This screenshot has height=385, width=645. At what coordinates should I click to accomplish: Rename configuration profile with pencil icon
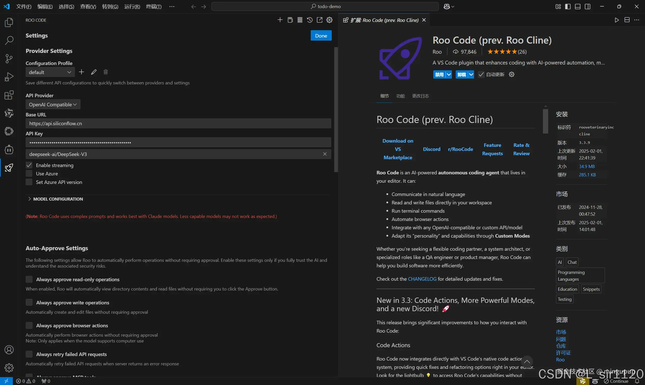tap(94, 72)
